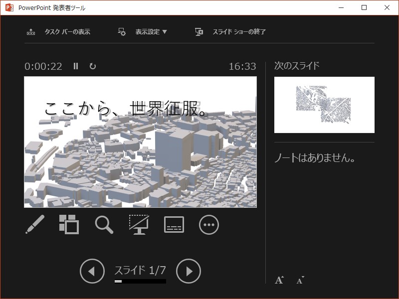Viewport: 399px width, 299px height.
Task: Click the slide progress bar under スライド 1/7
Action: point(140,282)
